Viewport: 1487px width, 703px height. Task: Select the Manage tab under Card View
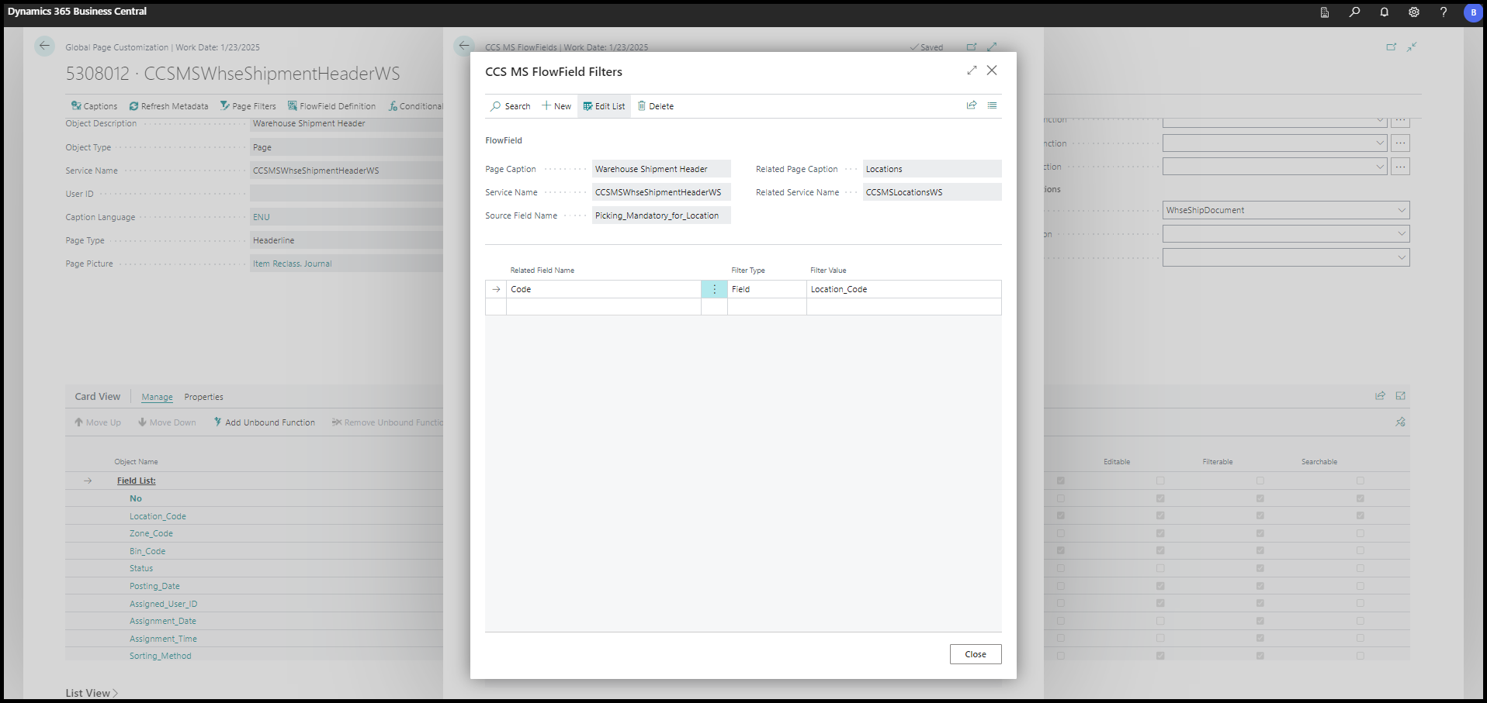click(x=157, y=396)
